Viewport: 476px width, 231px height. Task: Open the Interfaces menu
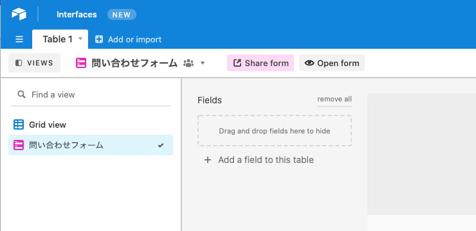[x=77, y=14]
